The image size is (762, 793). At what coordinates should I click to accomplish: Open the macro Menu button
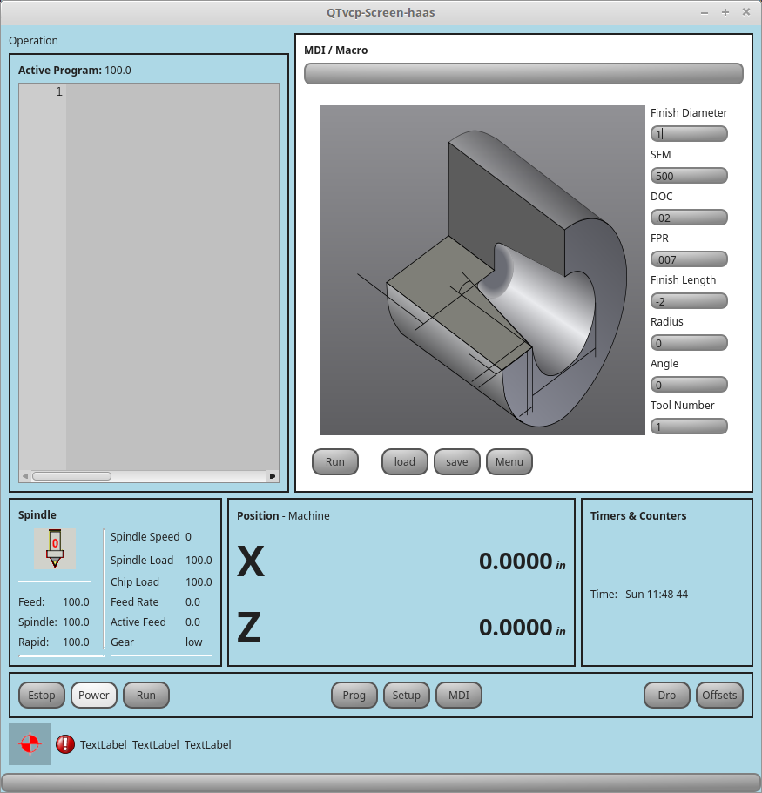(x=509, y=461)
